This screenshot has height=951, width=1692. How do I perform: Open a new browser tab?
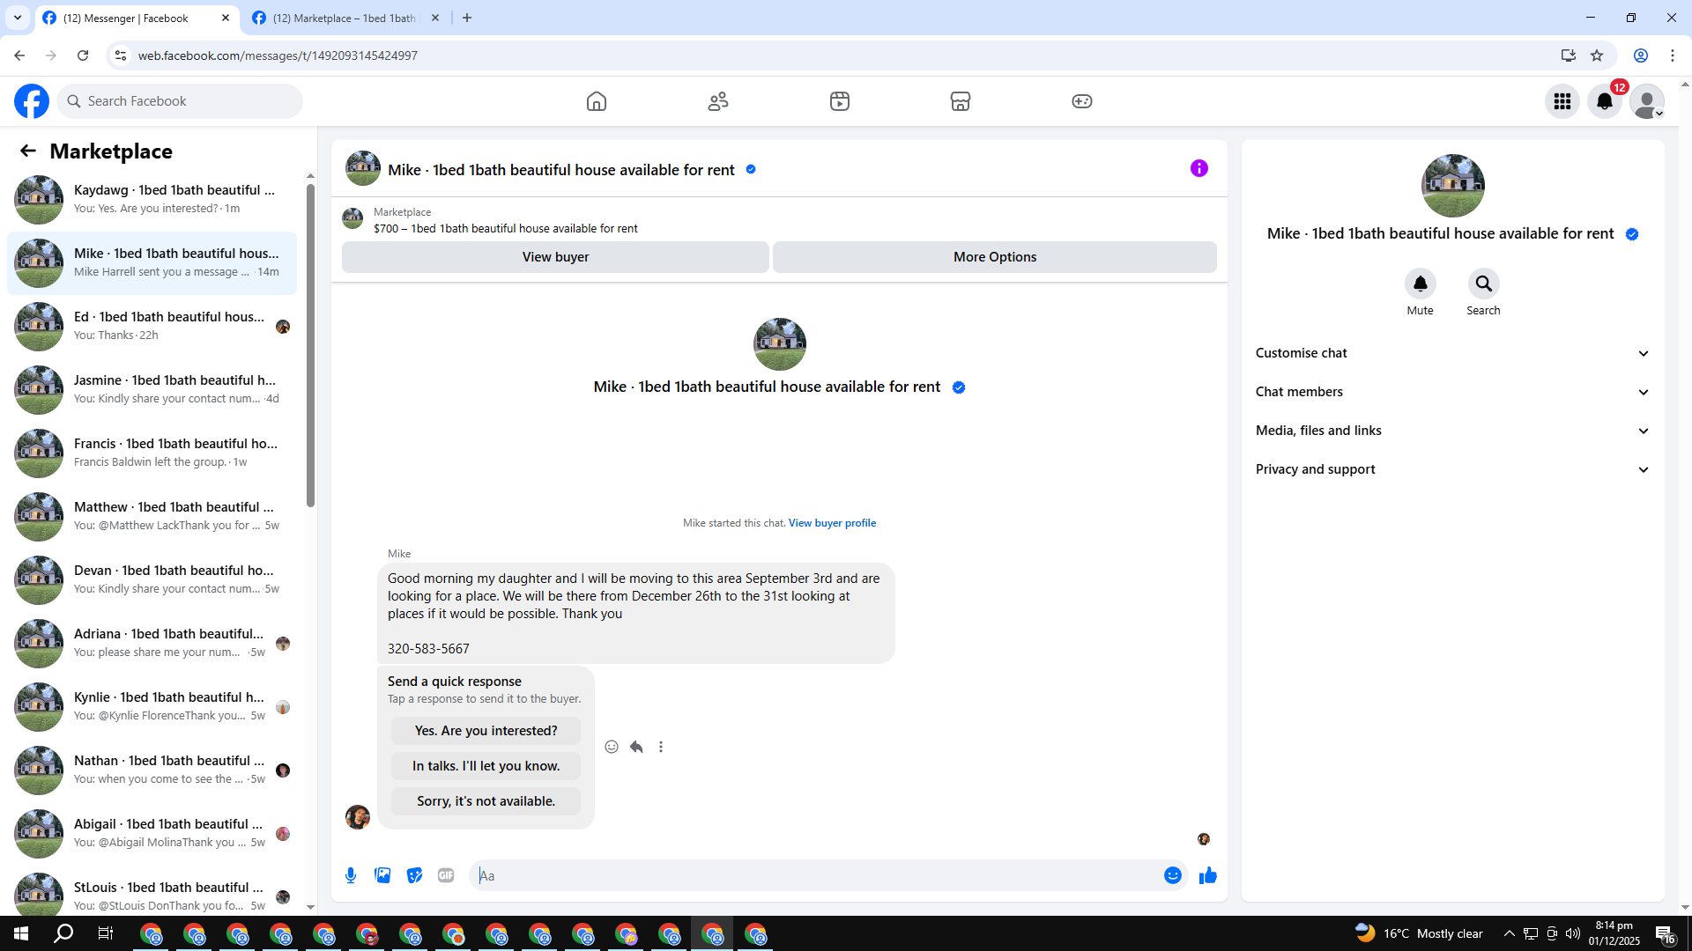tap(467, 18)
